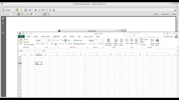Expand the AutoSum dropdown arrow
The width and height of the screenshot is (179, 100).
tap(149, 39)
